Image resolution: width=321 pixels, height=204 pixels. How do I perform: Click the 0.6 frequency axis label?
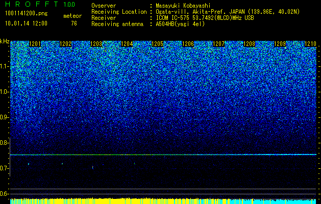pyautogui.click(x=5, y=194)
